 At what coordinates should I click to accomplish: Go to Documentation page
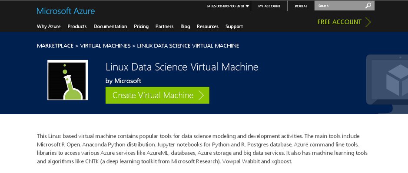click(110, 26)
